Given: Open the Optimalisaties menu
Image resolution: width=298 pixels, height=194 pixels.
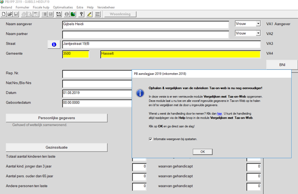Looking at the screenshot, I should 63,7.
